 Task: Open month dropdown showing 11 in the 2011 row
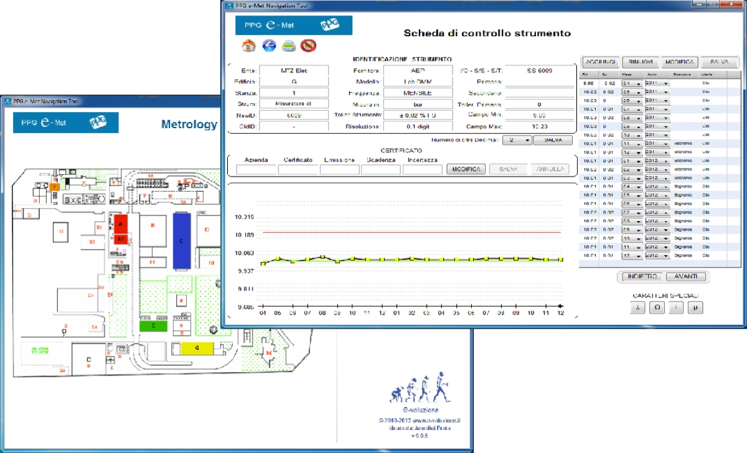[632, 143]
